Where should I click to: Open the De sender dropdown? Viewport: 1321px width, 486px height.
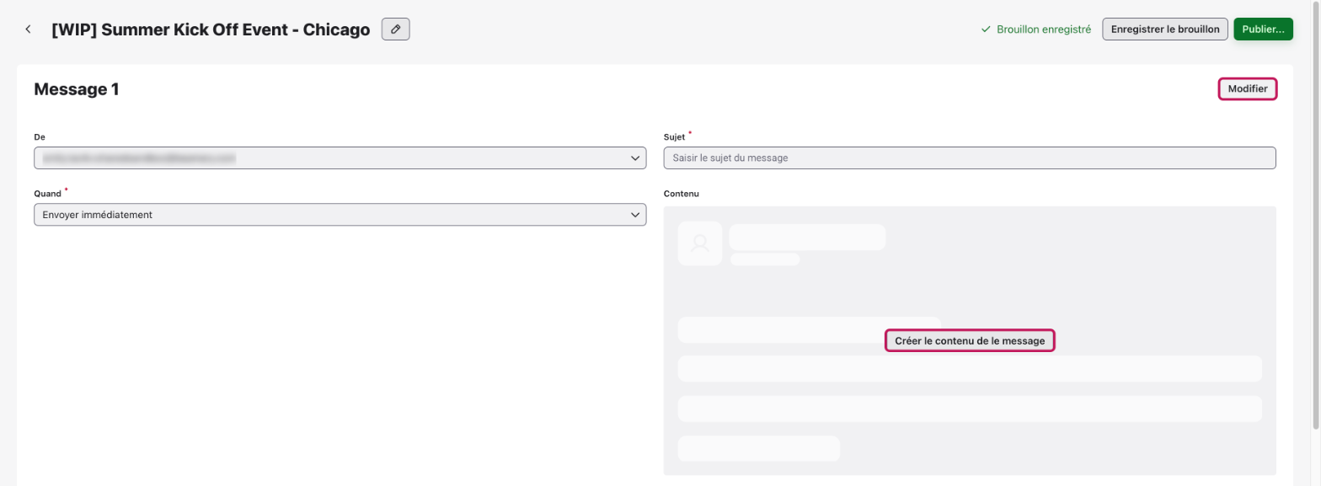click(x=340, y=158)
